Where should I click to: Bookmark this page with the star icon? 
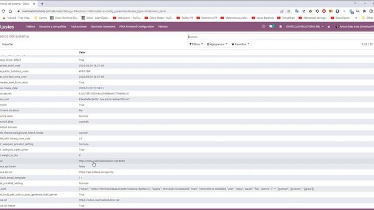(x=289, y=11)
